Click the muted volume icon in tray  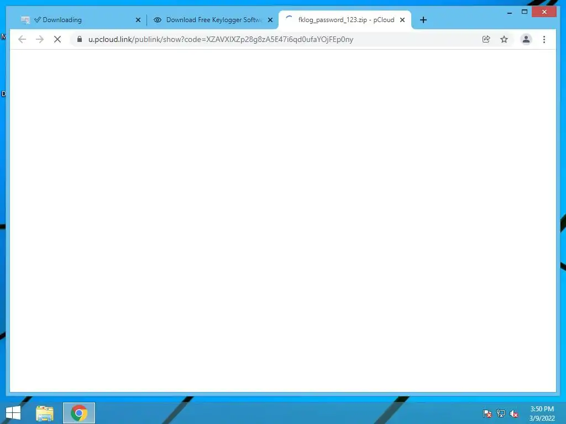tap(513, 414)
